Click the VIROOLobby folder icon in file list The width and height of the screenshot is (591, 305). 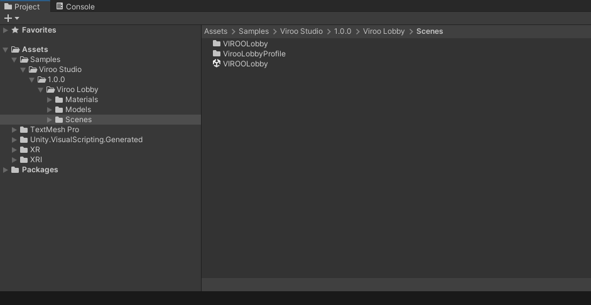pyautogui.click(x=216, y=43)
